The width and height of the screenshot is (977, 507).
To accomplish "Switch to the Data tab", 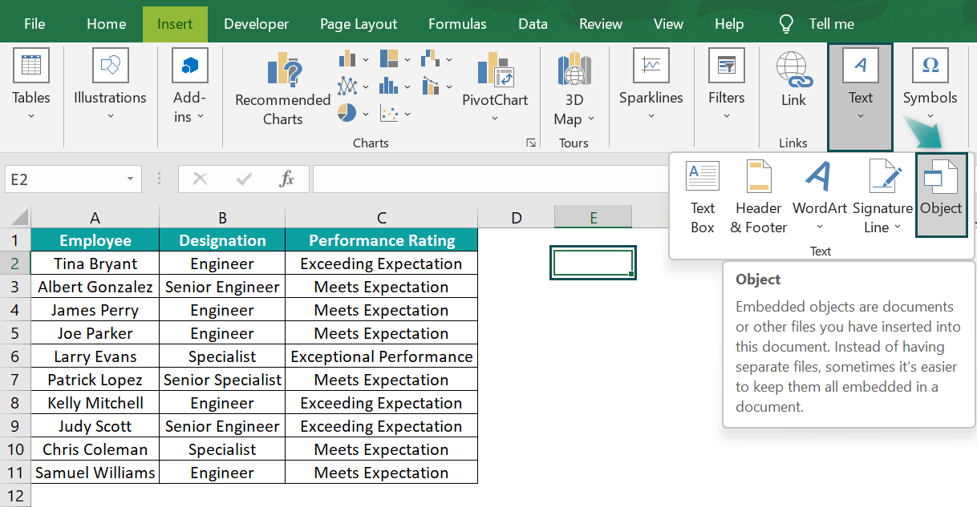I will pos(533,23).
